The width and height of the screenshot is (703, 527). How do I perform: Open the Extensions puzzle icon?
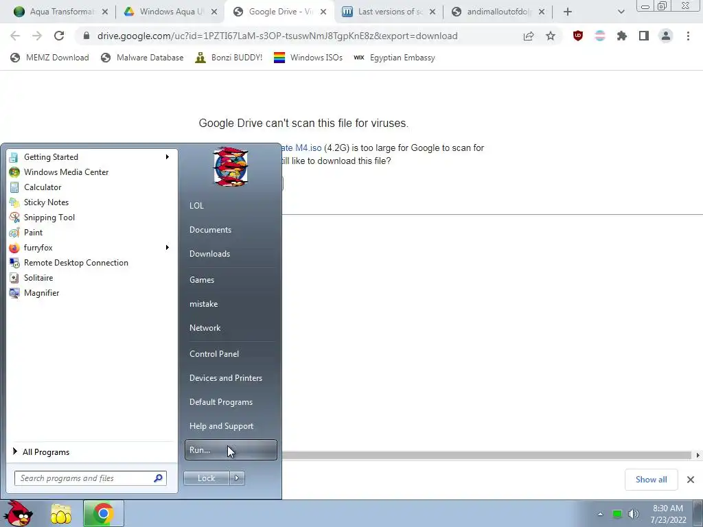tap(622, 36)
